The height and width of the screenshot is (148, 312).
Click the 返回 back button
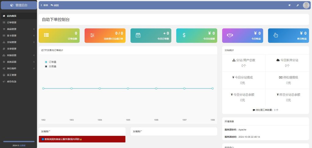55,5
